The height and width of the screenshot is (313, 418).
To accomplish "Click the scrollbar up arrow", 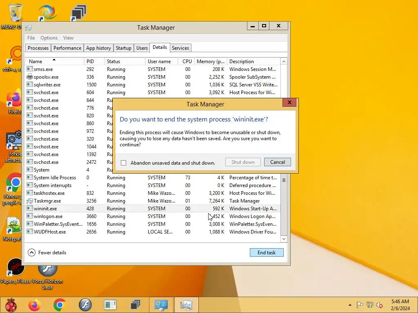I will tap(284, 62).
